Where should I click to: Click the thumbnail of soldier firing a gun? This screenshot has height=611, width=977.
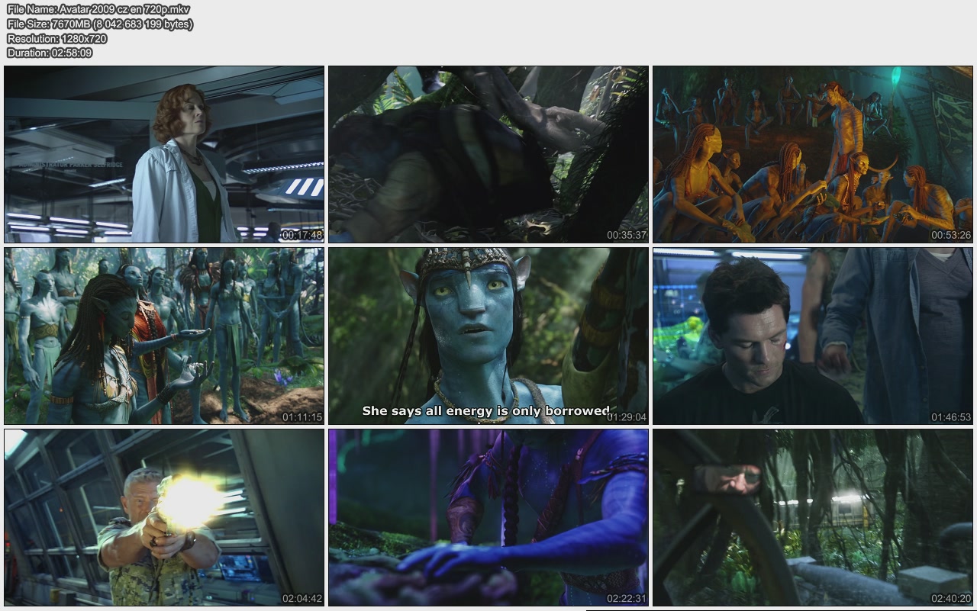[x=164, y=517]
